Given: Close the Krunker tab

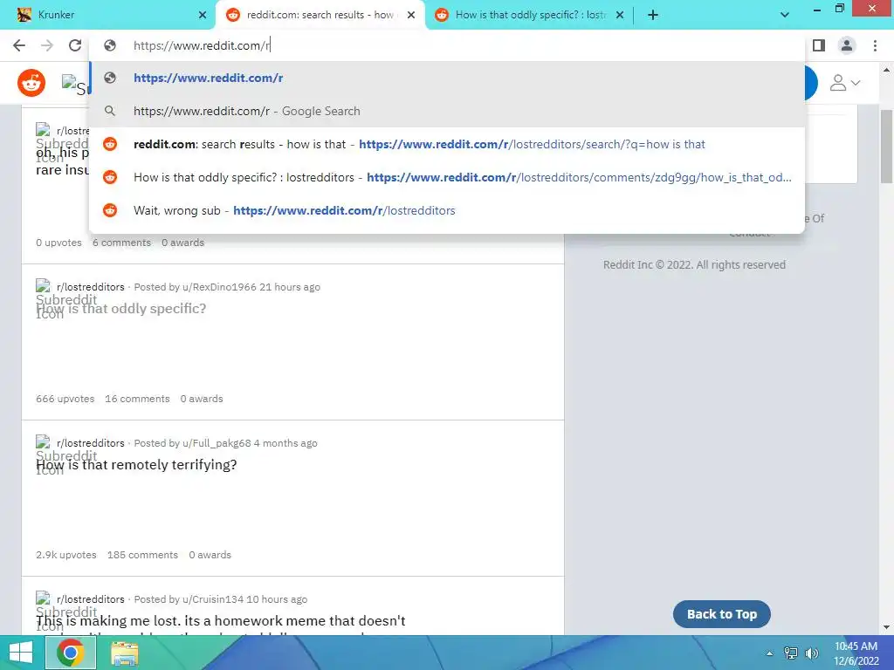Looking at the screenshot, I should 203,16.
